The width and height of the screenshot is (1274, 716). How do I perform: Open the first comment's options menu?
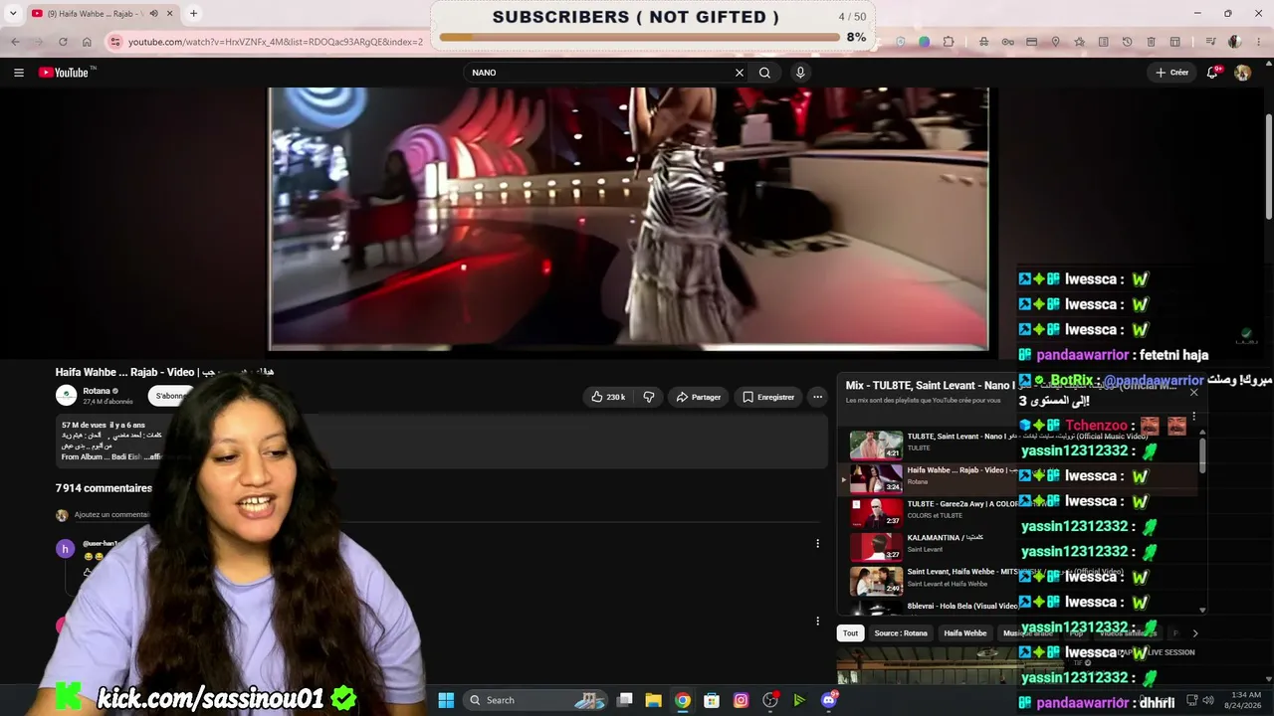[817, 544]
